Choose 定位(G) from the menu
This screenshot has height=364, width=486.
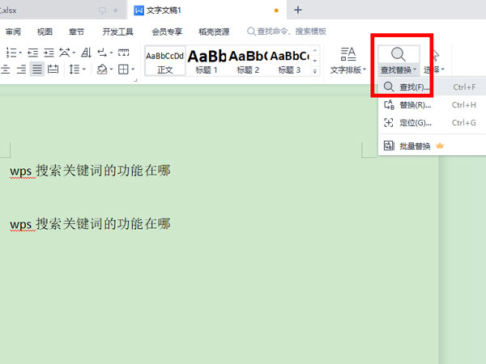[x=432, y=123]
